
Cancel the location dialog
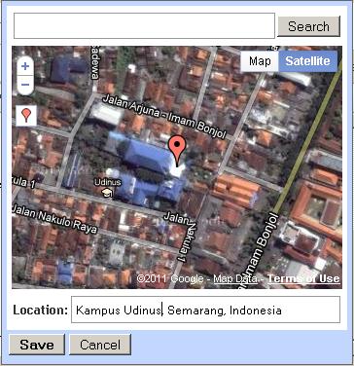[100, 345]
